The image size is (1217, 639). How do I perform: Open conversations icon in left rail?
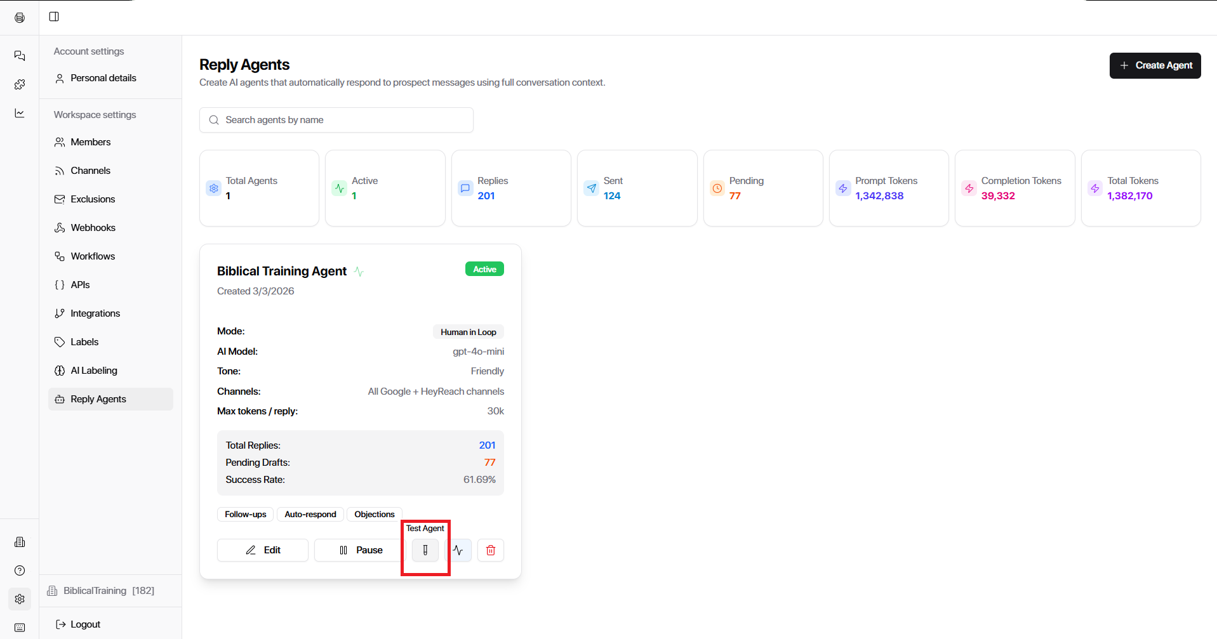(20, 56)
